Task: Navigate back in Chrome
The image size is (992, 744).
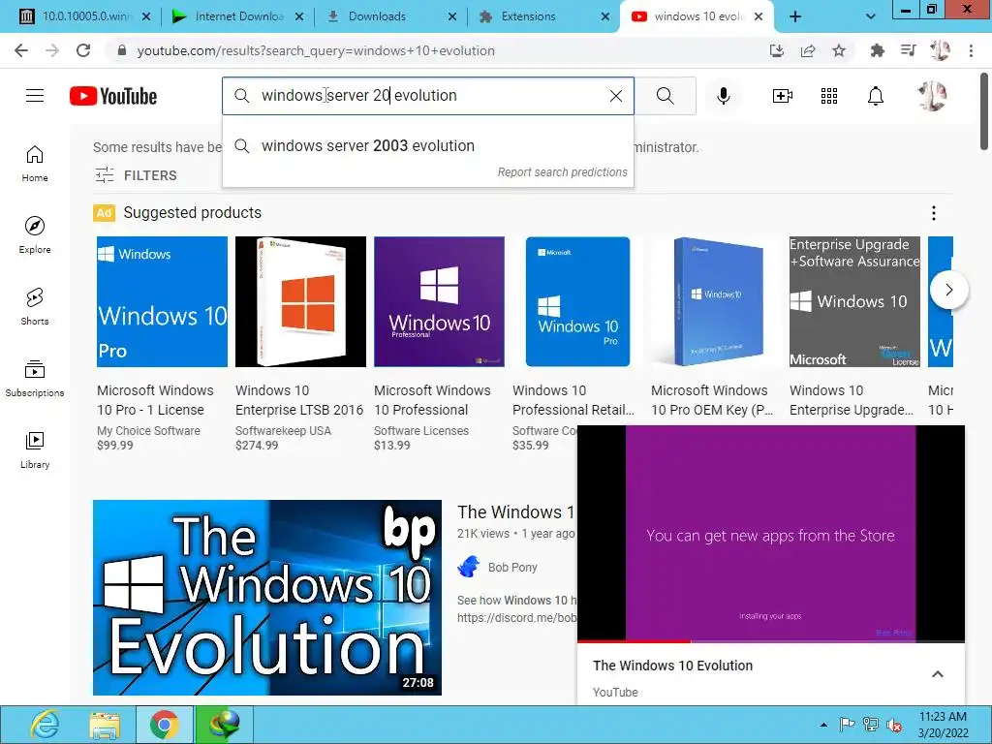Action: point(21,50)
